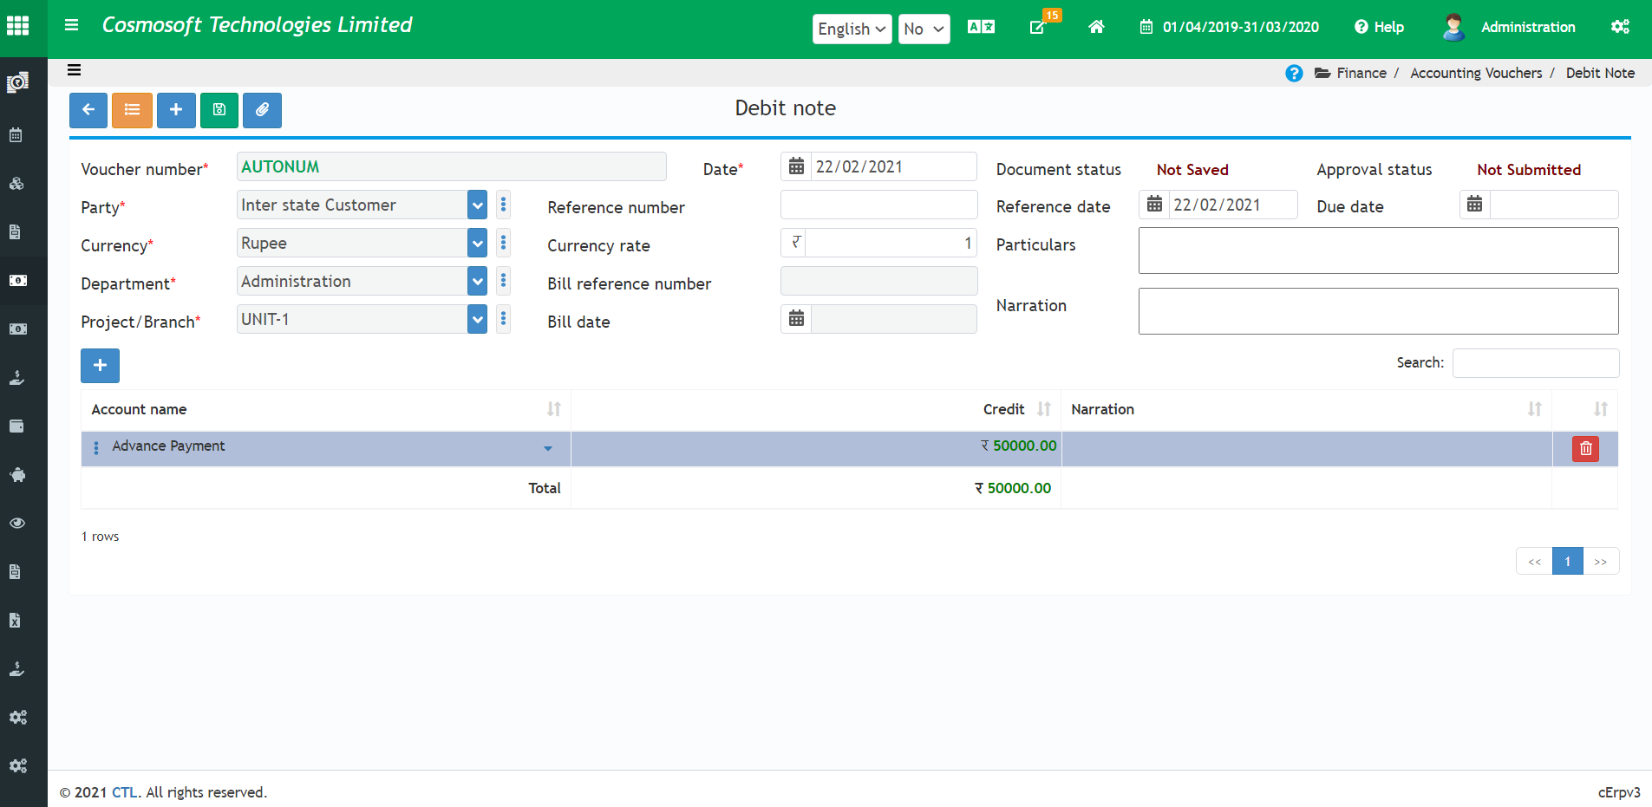Click the blue back arrow button

click(88, 110)
